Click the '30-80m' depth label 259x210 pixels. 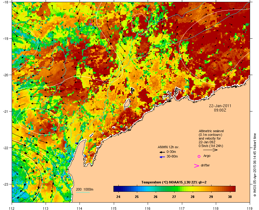pyautogui.click(x=172, y=156)
